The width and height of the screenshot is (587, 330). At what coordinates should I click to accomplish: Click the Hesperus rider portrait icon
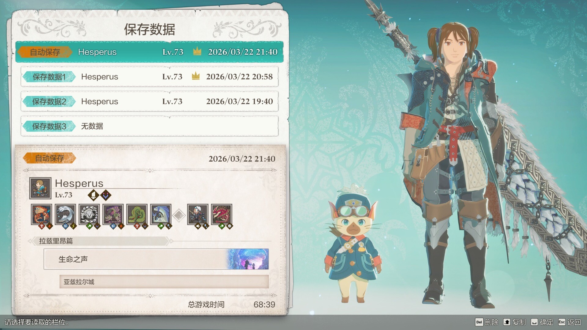coord(40,188)
